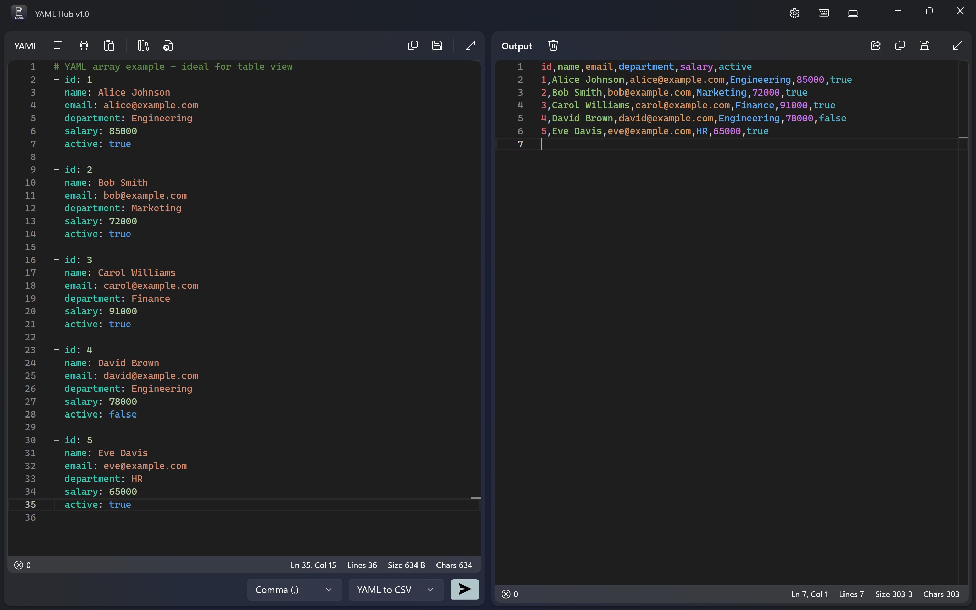Minimize the YAML Hub window
976x610 pixels.
[x=898, y=11]
